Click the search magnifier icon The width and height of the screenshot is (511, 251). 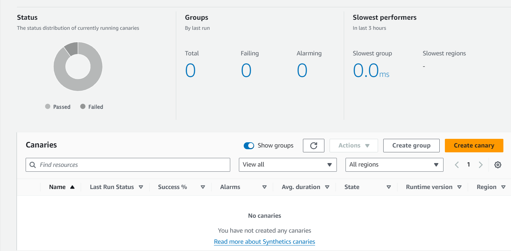pos(33,165)
